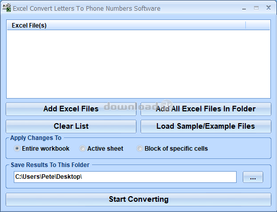
Task: Click the blank column header beside Excel File(s)
Action: [x=258, y=26]
